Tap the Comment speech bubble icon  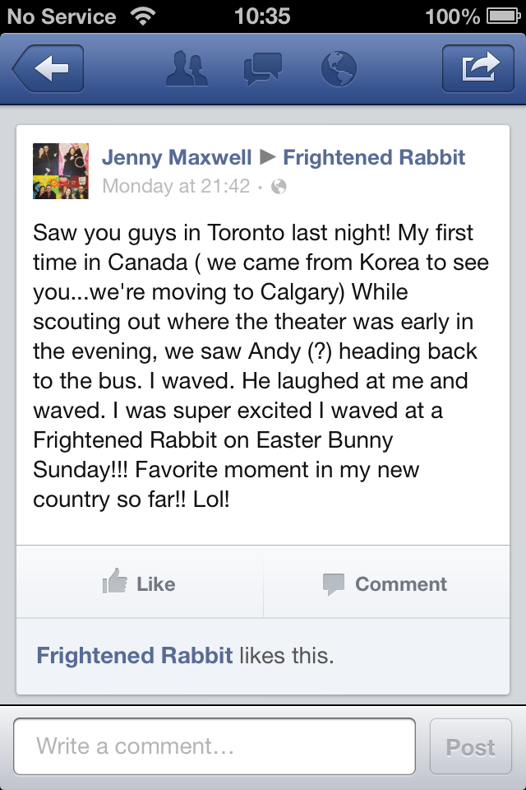click(333, 584)
